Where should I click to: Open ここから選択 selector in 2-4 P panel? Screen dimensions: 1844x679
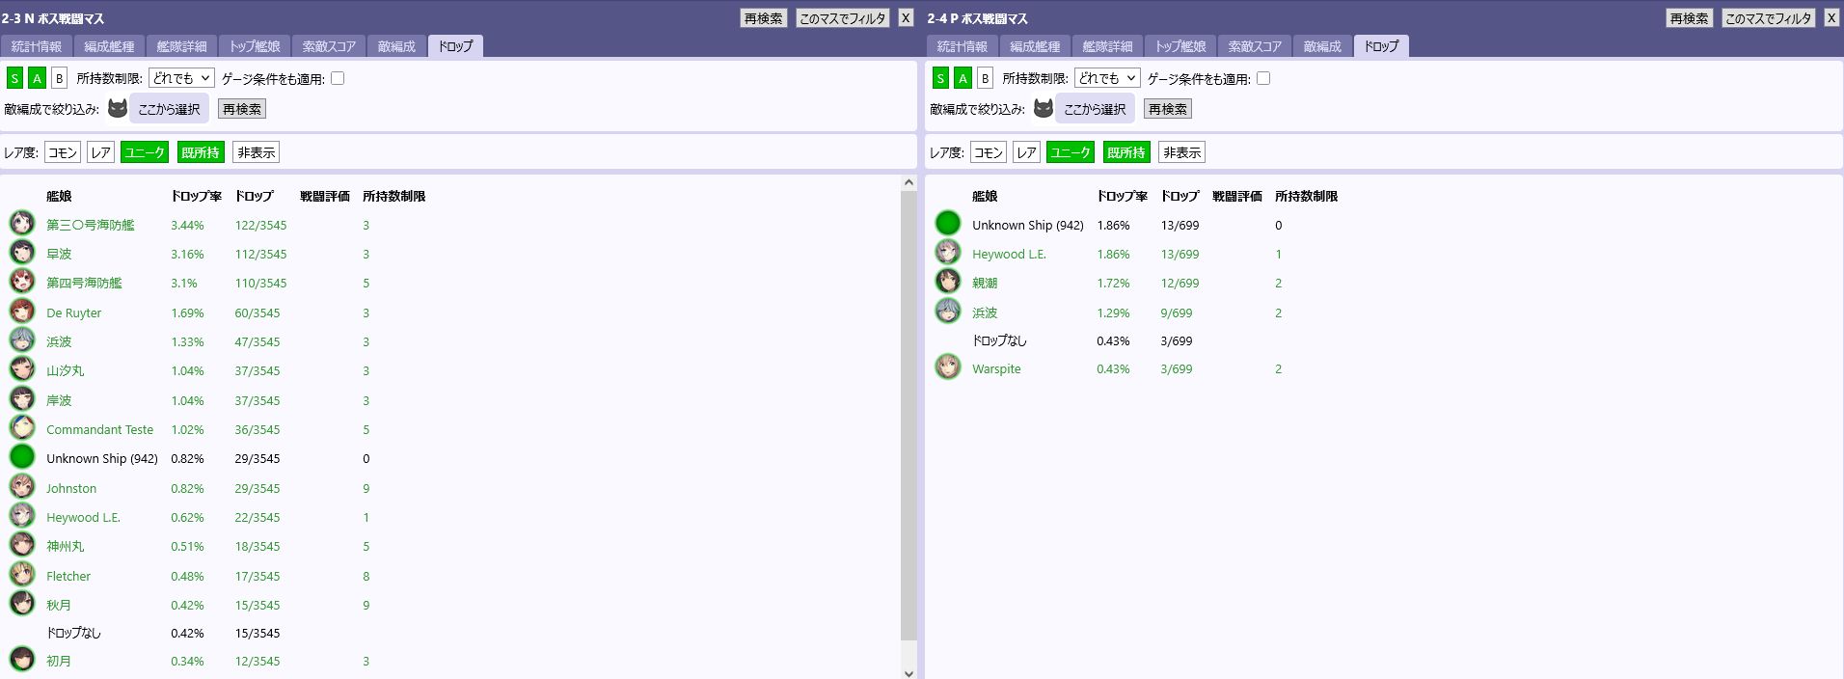tap(1095, 109)
